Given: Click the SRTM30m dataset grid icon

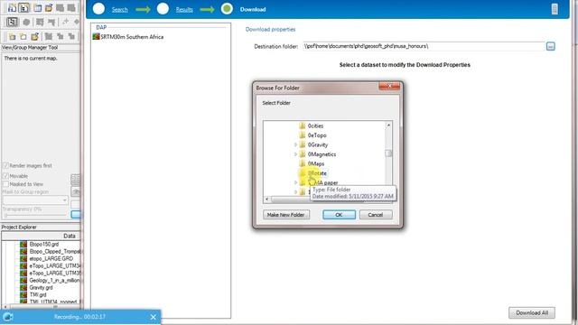Looking at the screenshot, I should tap(97, 37).
